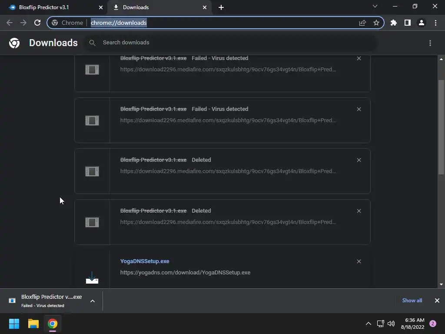Click the magnifier icon in search downloads
This screenshot has width=445, height=334.
(92, 43)
